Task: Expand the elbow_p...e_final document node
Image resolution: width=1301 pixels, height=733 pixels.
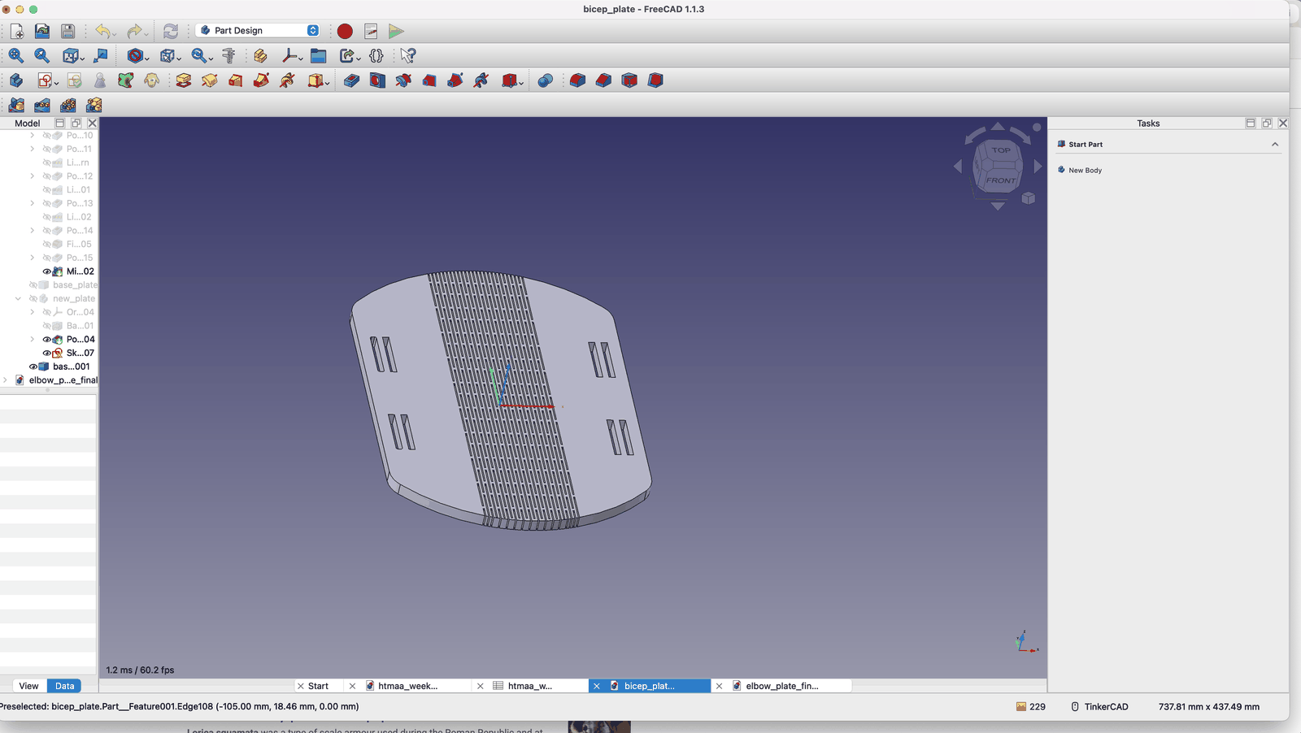Action: pos(6,380)
